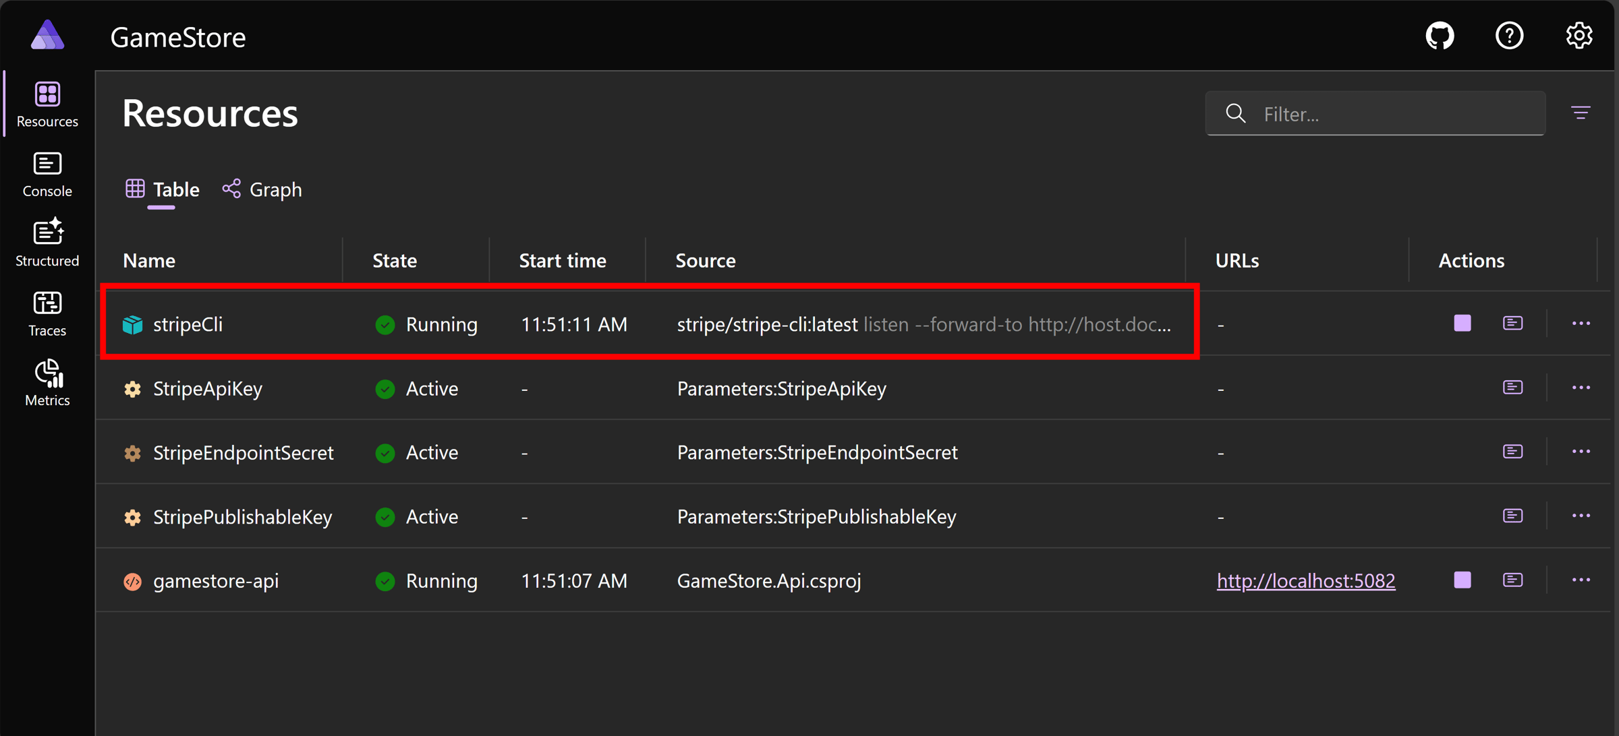Image resolution: width=1619 pixels, height=736 pixels.
Task: Switch to the Table view tab
Action: click(x=162, y=189)
